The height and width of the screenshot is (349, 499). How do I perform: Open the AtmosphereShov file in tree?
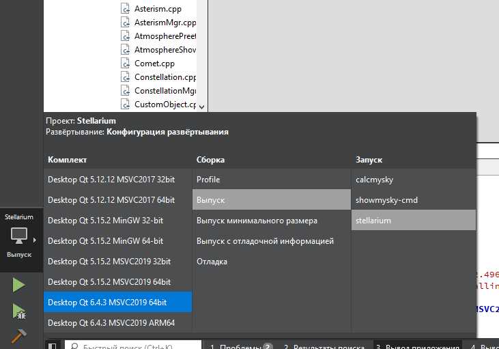point(165,50)
